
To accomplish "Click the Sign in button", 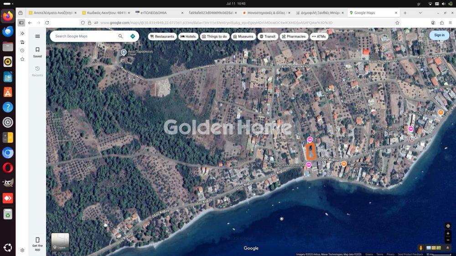I will 439,35.
